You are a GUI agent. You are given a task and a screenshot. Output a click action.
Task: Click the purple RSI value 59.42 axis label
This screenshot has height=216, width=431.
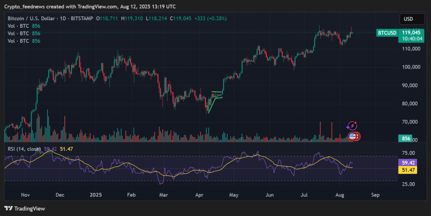pos(409,162)
